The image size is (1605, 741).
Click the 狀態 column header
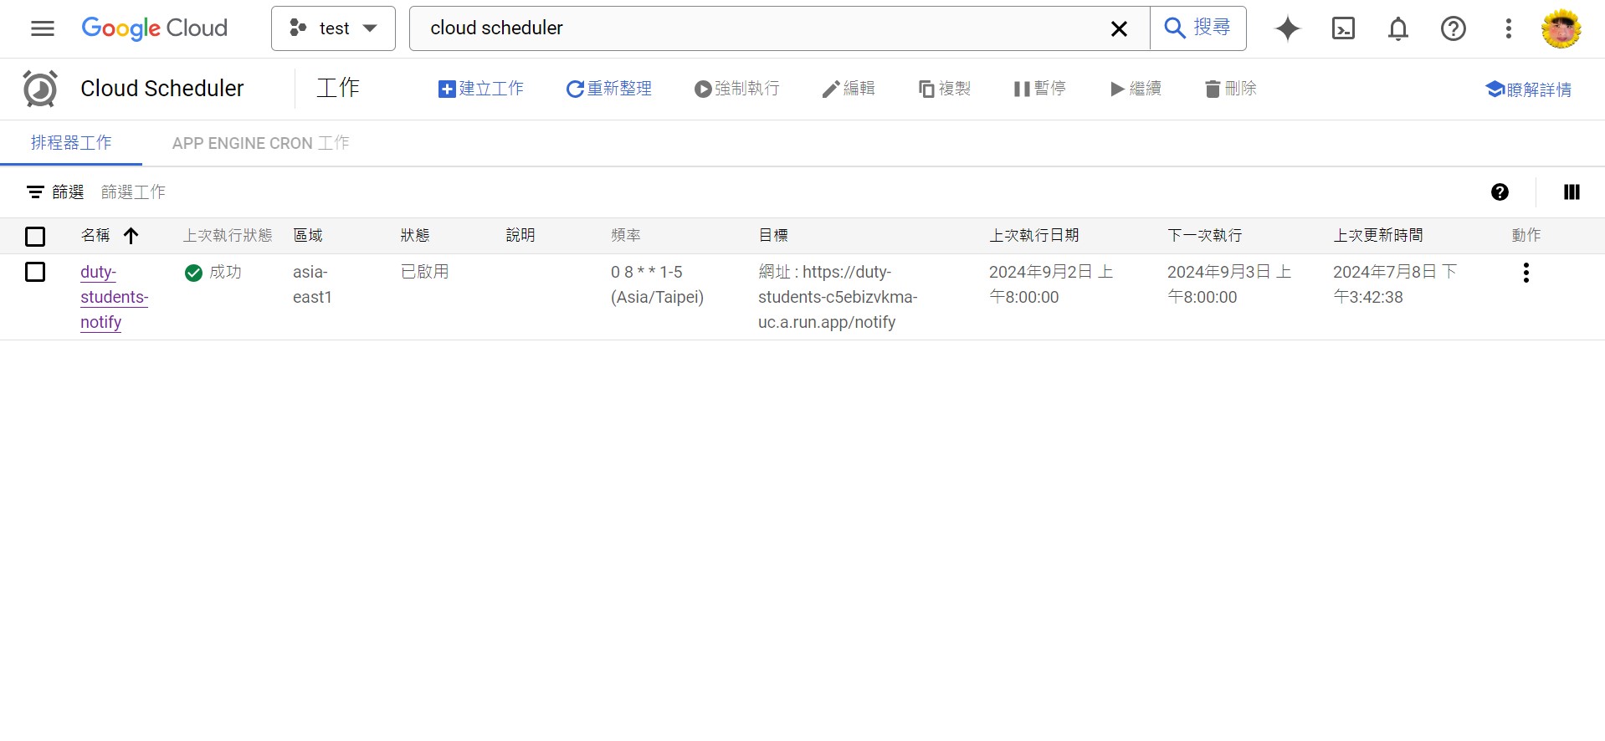[415, 236]
